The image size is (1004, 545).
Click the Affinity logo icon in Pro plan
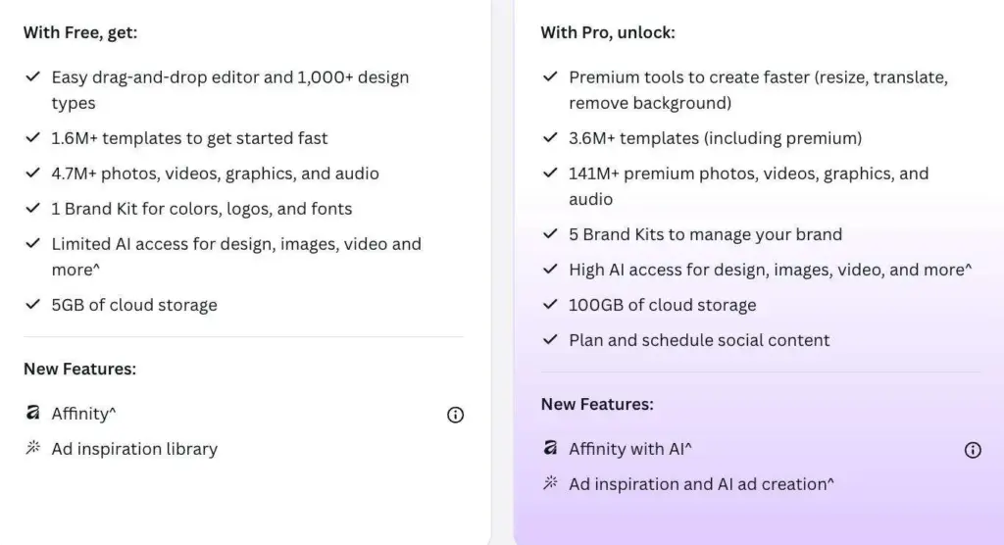[550, 448]
